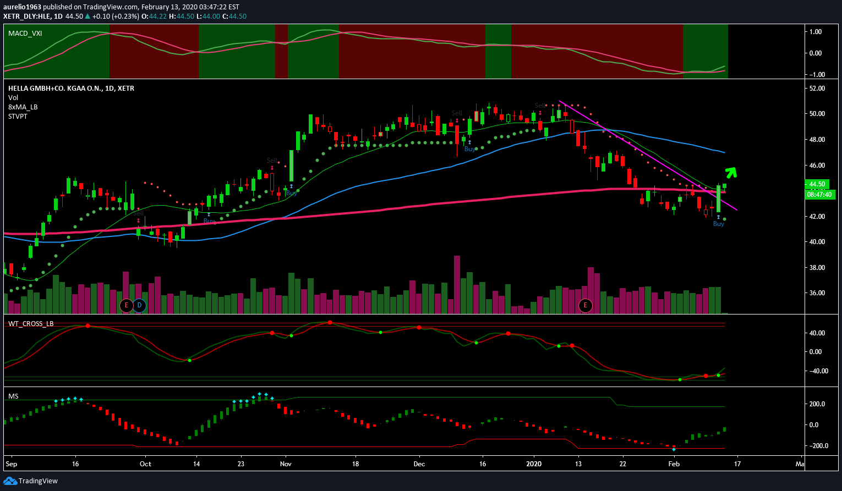Click the O:44.22 open price value
842x491 pixels.
point(153,16)
